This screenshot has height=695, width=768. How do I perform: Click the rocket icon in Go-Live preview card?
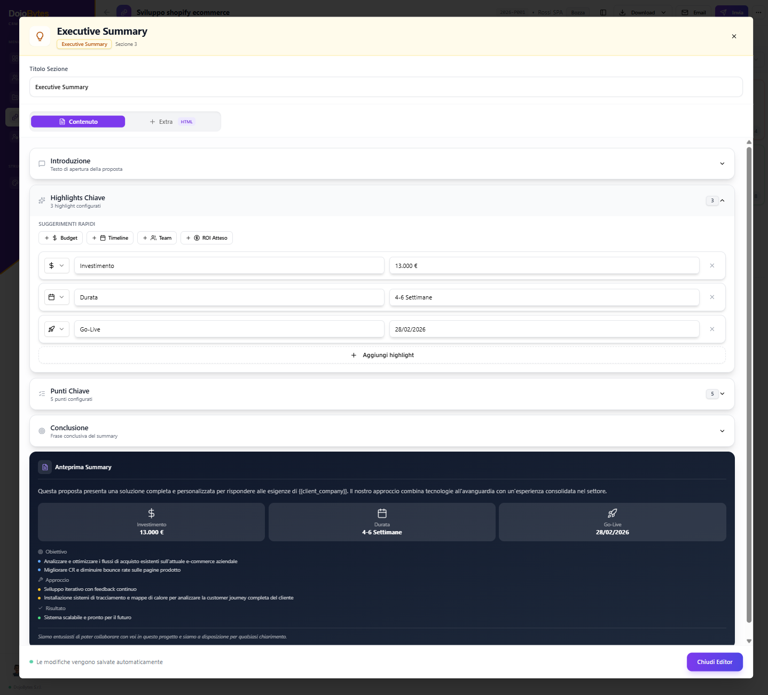[612, 513]
